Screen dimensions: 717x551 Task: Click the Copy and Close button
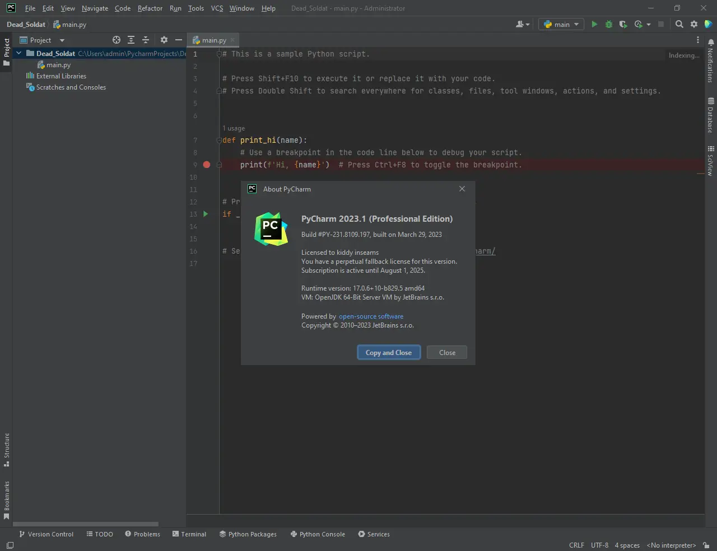(389, 353)
